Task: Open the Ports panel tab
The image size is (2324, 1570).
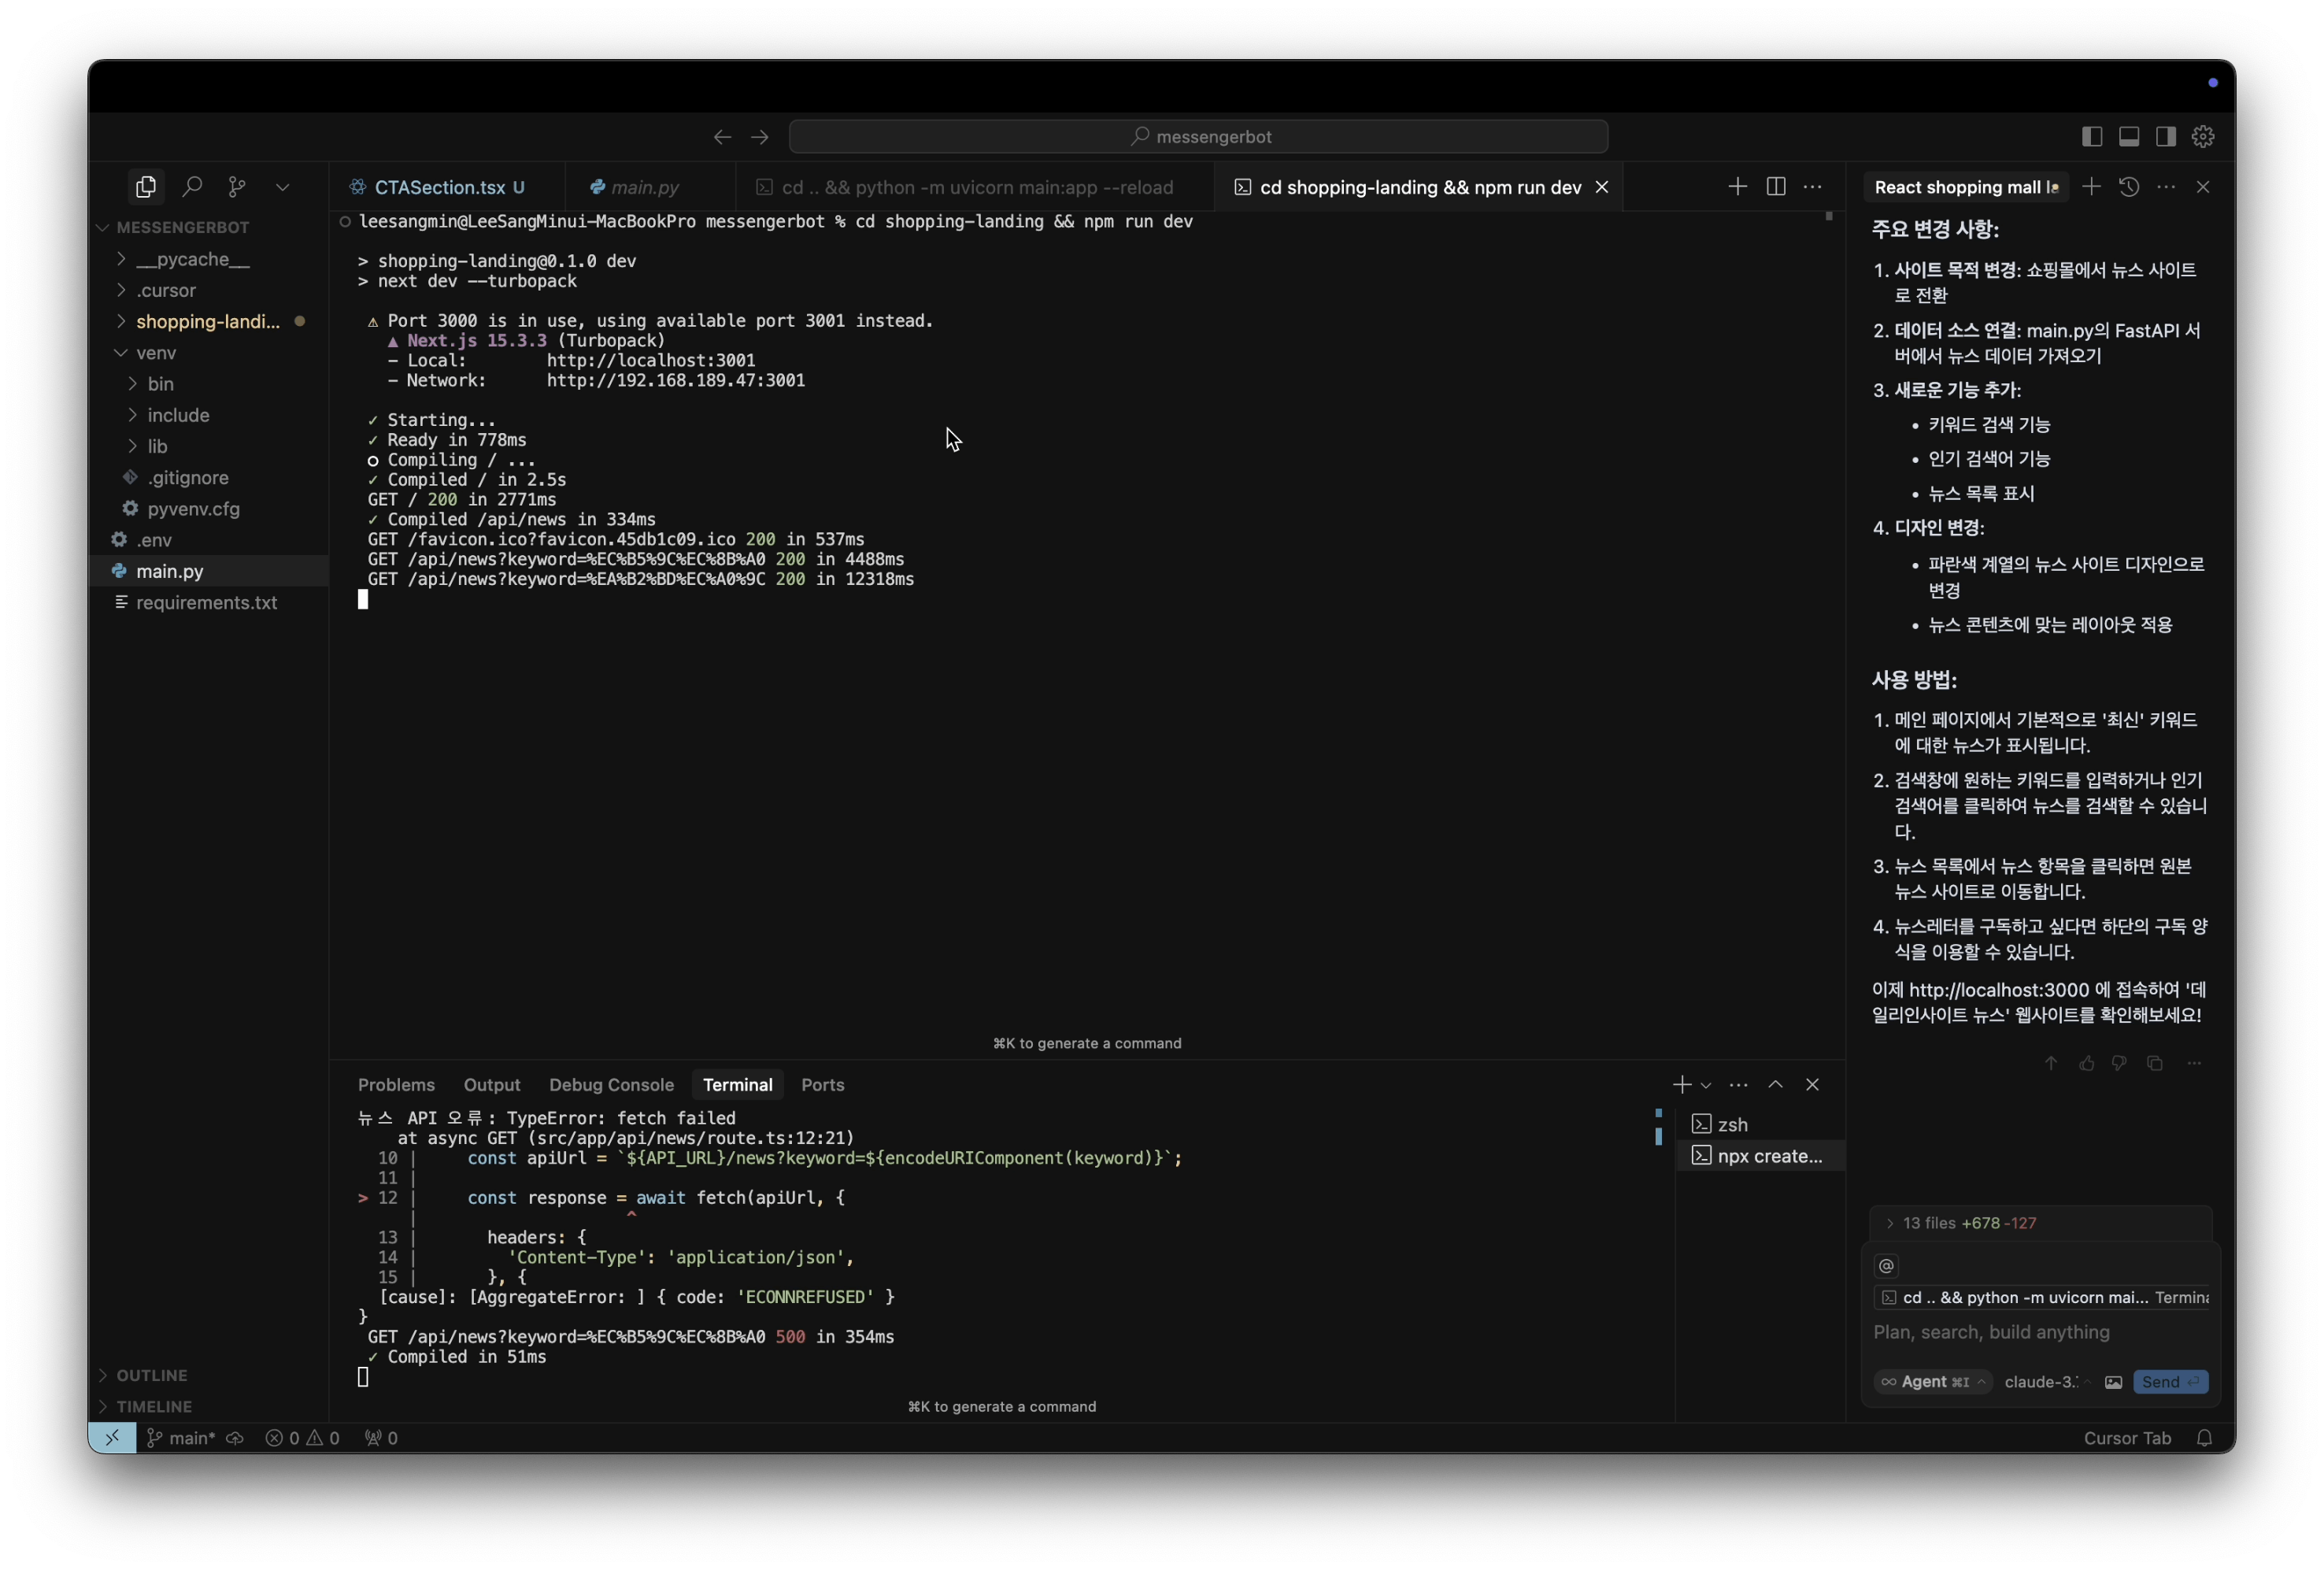Action: [x=822, y=1085]
